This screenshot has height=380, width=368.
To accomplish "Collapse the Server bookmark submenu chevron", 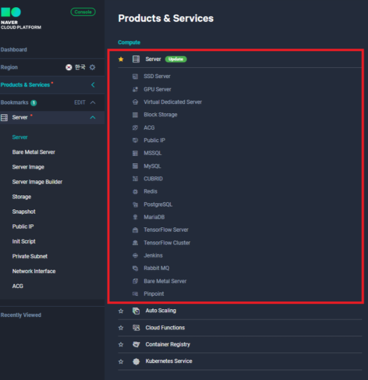I will tap(93, 117).
